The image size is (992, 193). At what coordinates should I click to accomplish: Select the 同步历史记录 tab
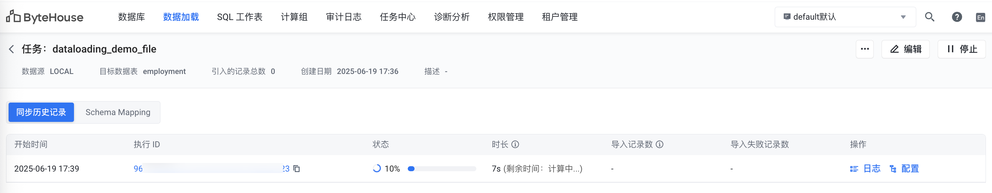[x=41, y=112]
